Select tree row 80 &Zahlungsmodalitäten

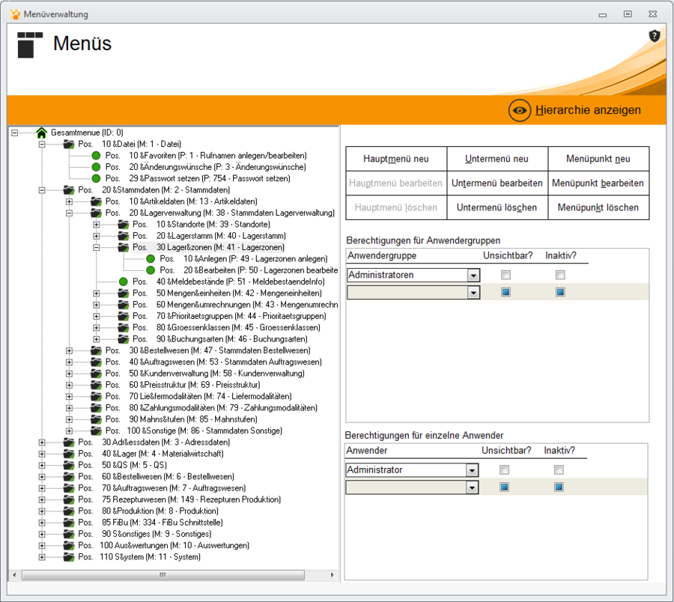tap(211, 408)
